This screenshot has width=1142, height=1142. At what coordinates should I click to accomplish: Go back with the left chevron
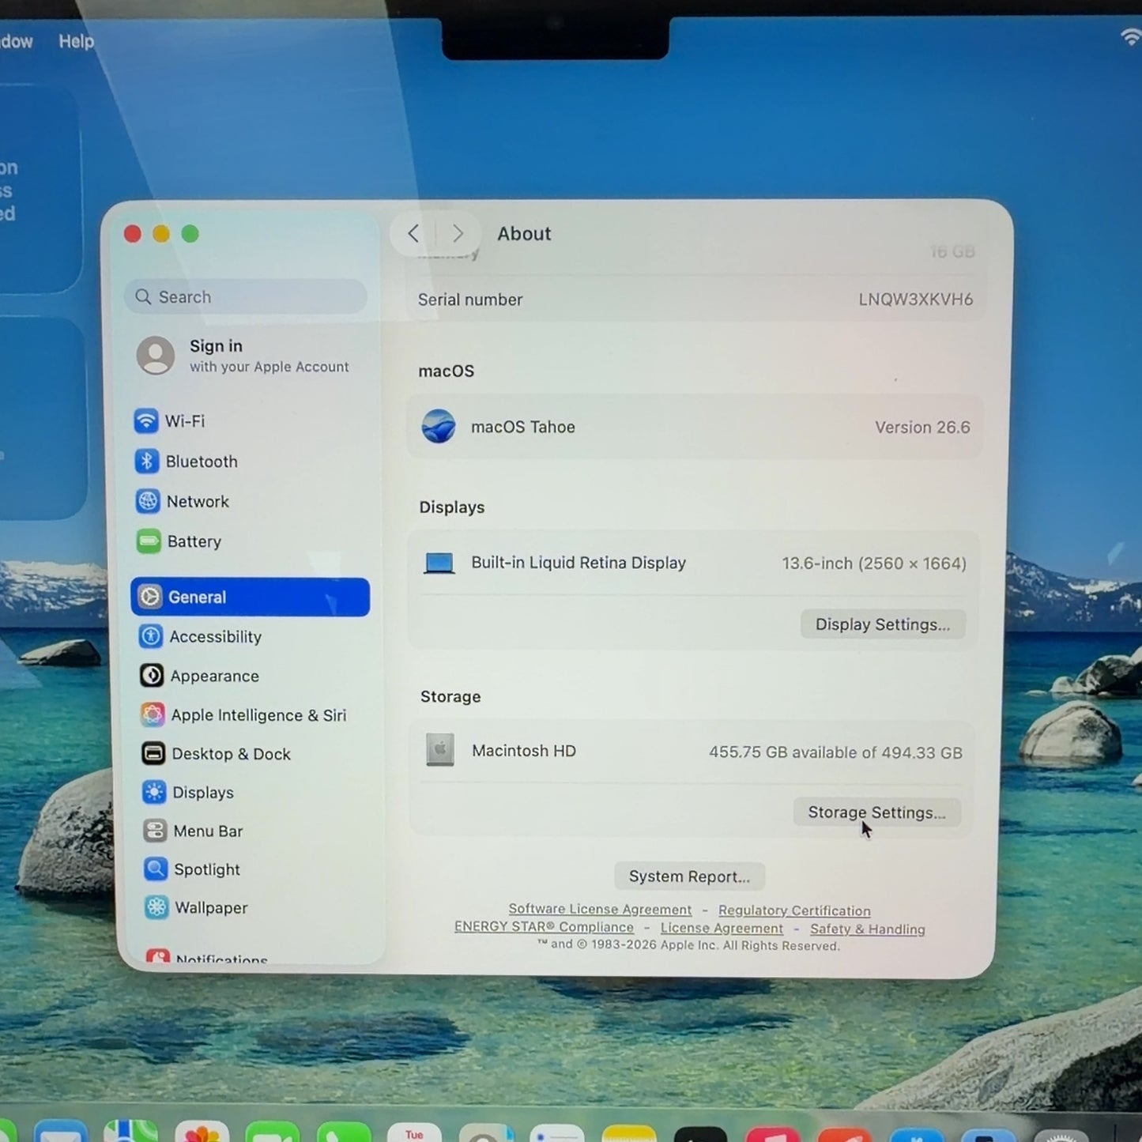pyautogui.click(x=413, y=233)
